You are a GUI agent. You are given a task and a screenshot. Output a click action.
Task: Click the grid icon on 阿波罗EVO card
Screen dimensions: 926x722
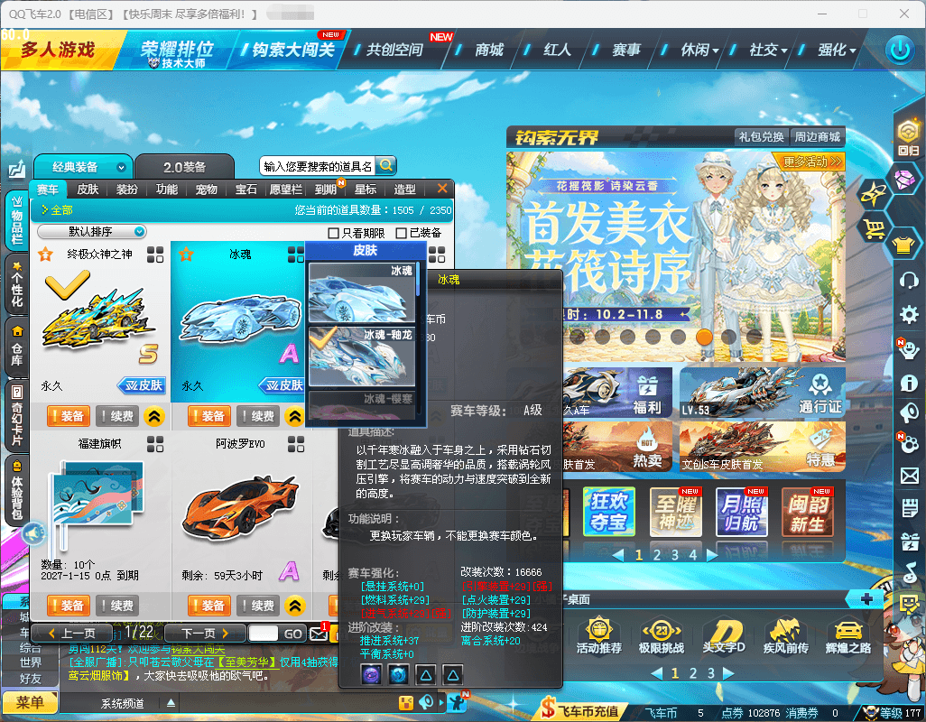click(296, 444)
